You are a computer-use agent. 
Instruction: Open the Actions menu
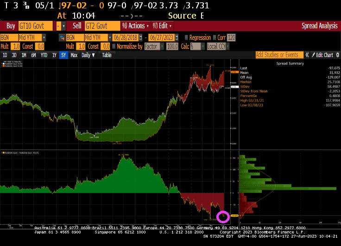tap(133, 26)
